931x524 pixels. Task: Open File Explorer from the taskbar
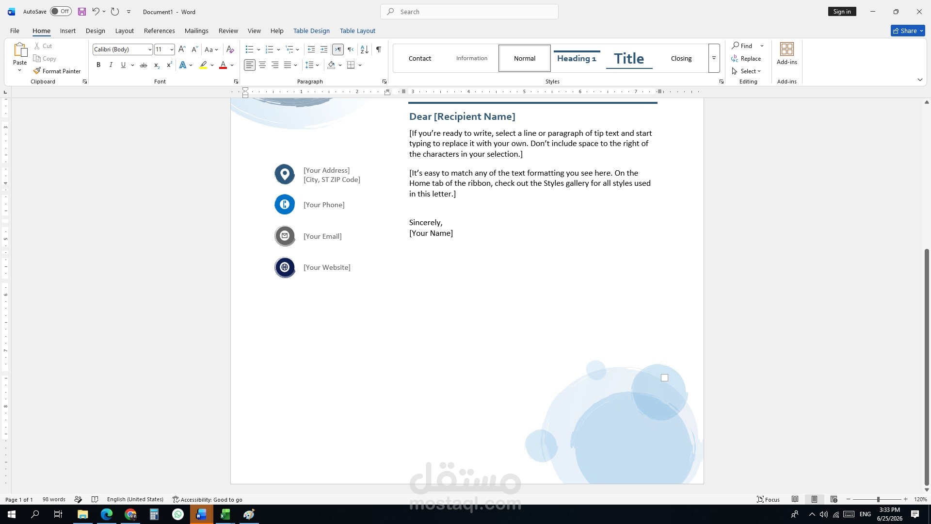click(83, 514)
